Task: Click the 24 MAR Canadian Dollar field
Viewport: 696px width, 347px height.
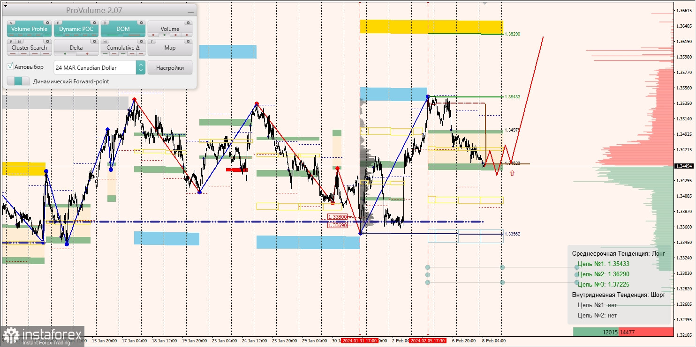Action: click(x=95, y=67)
